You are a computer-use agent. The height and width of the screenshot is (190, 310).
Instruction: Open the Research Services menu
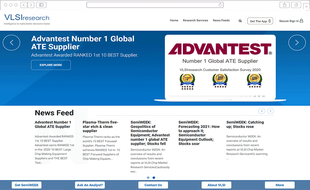click(195, 20)
